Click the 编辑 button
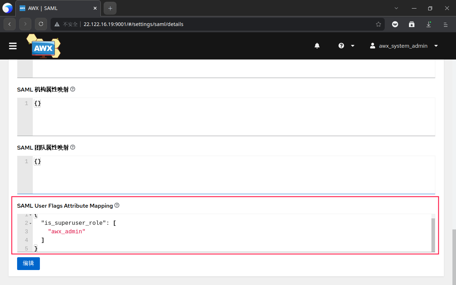The width and height of the screenshot is (456, 285). click(28, 263)
